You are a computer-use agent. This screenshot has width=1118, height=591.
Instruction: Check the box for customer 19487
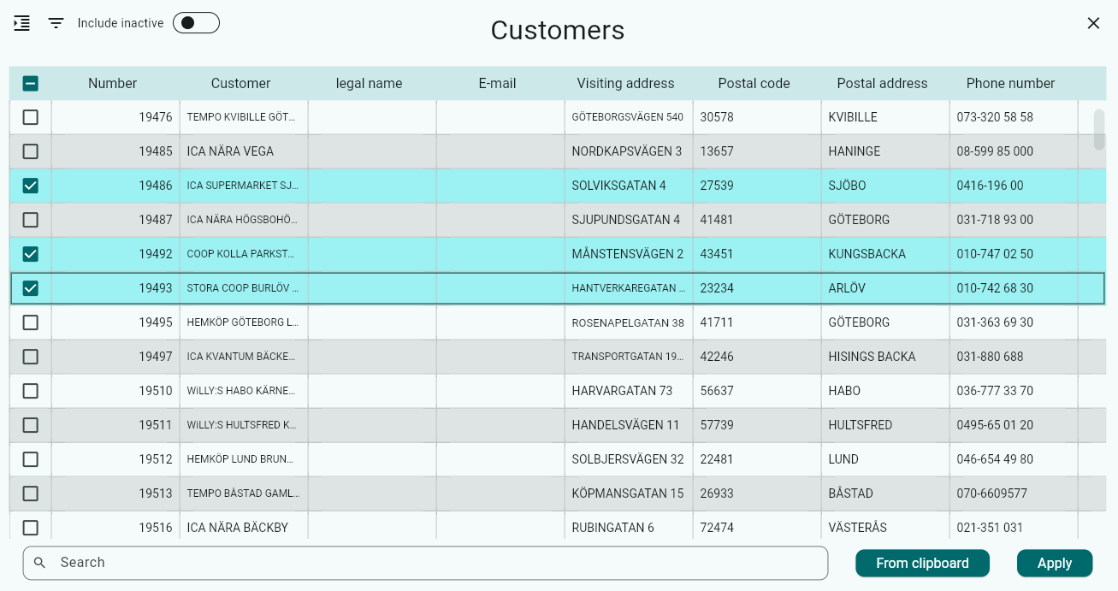(x=30, y=220)
